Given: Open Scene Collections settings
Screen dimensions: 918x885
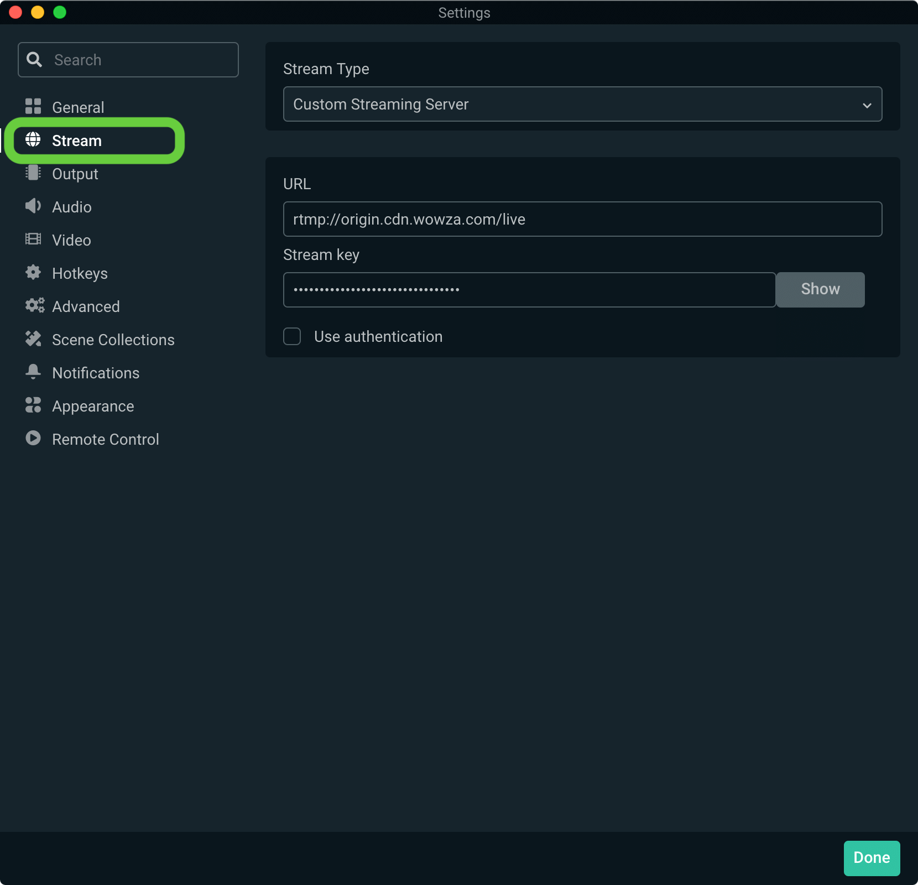Looking at the screenshot, I should [x=113, y=340].
